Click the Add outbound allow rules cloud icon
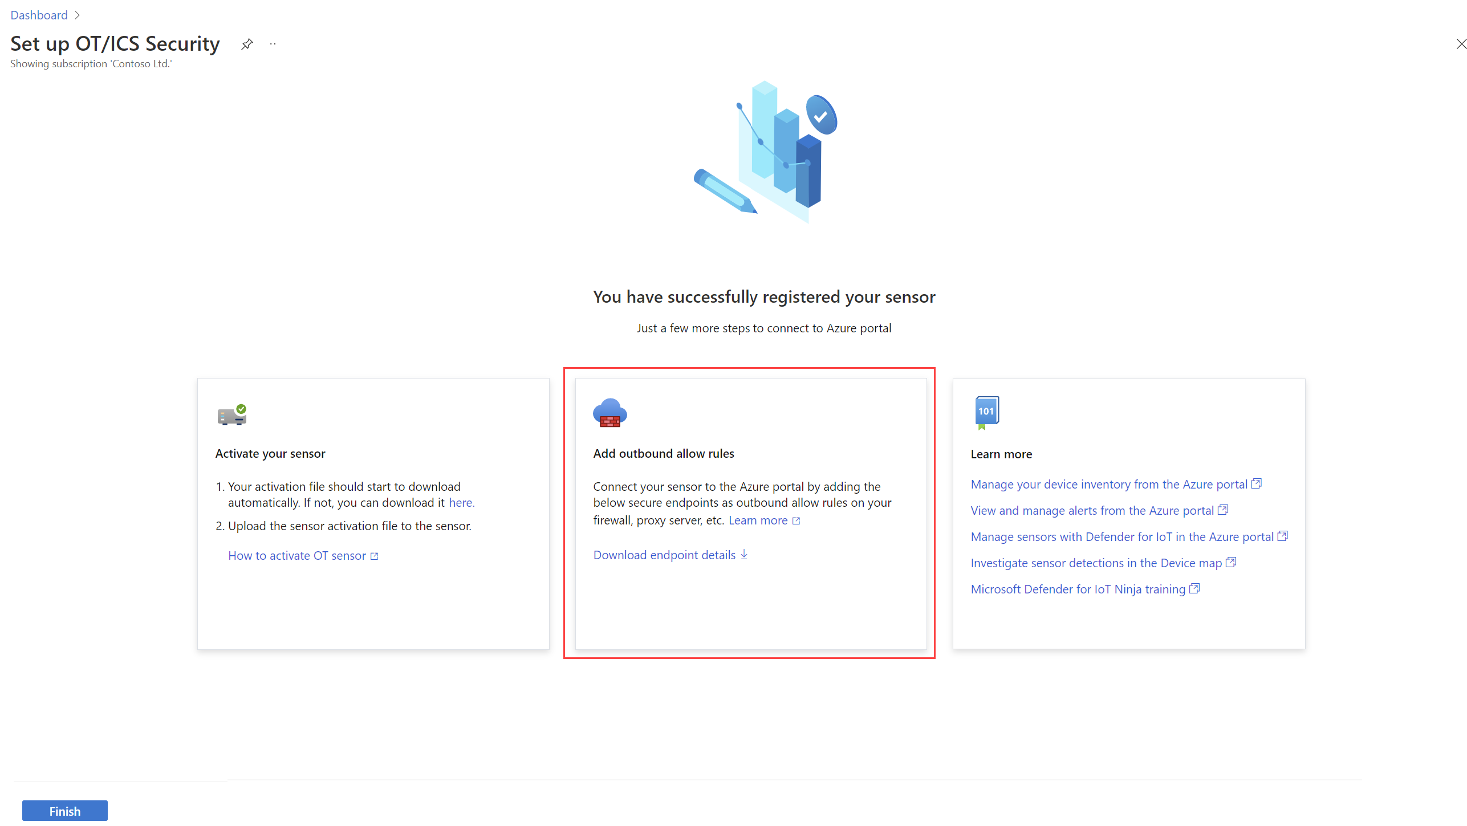The width and height of the screenshot is (1467, 826). 608,413
